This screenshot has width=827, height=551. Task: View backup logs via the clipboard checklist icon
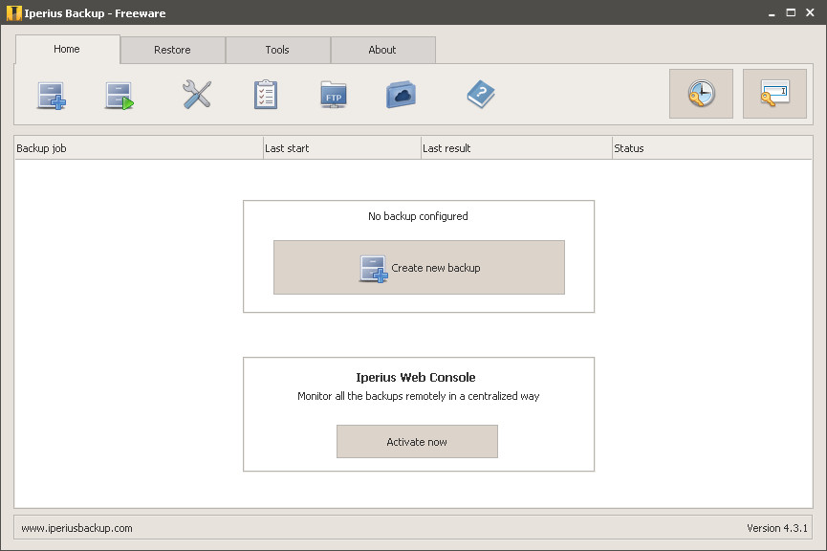[265, 94]
